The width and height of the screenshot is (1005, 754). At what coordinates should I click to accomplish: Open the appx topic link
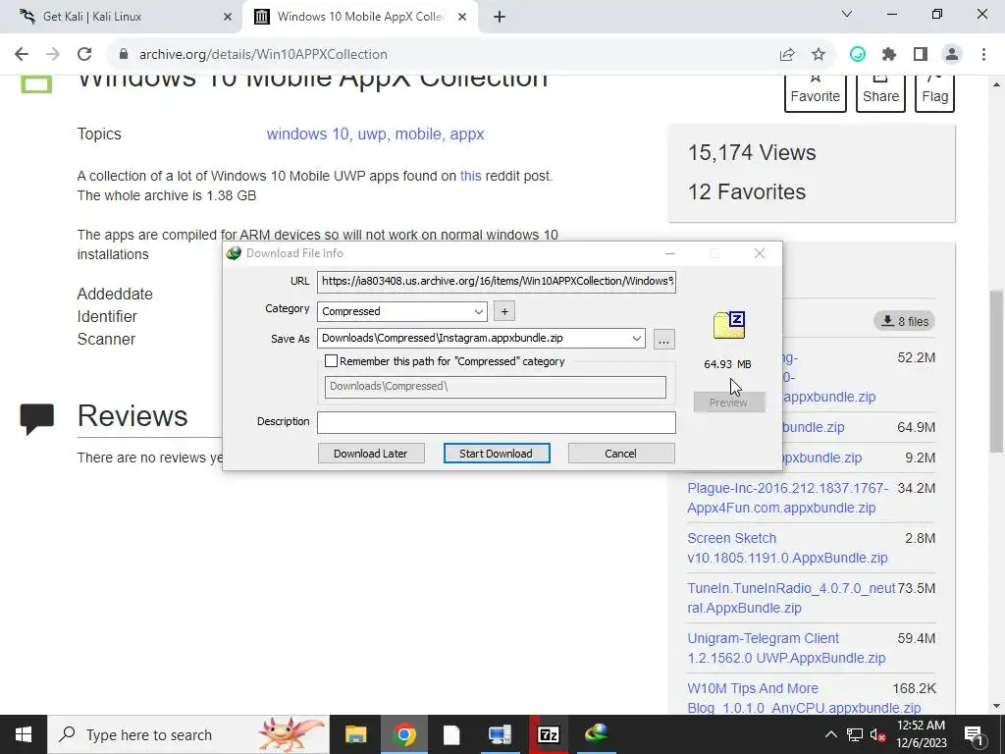tap(466, 134)
